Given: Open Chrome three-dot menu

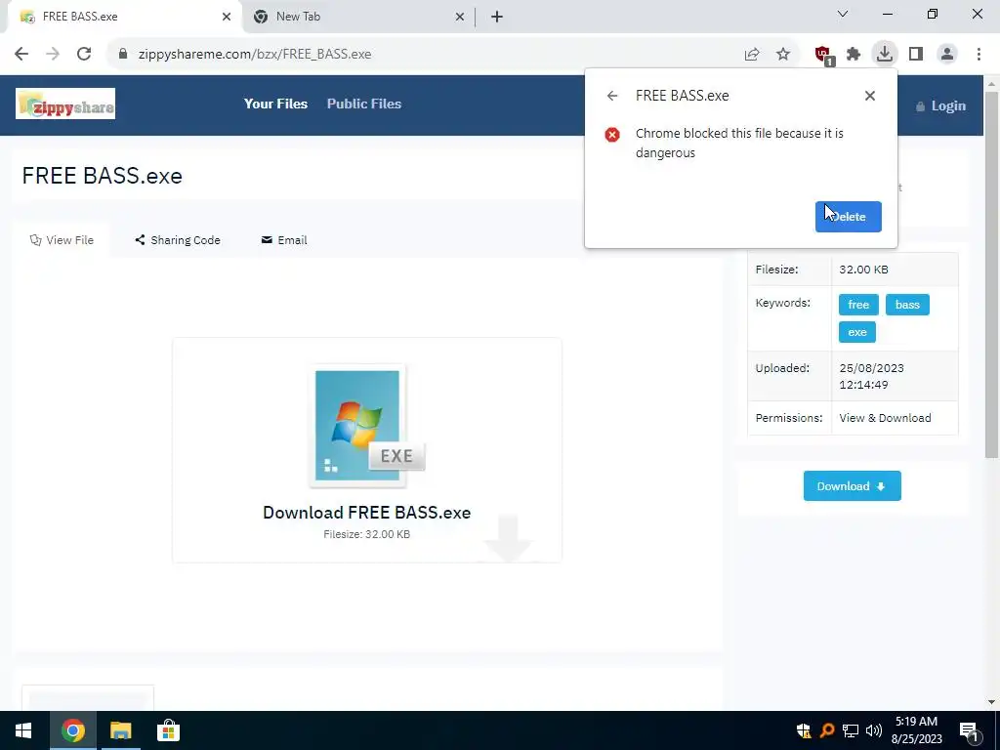Looking at the screenshot, I should 979,55.
